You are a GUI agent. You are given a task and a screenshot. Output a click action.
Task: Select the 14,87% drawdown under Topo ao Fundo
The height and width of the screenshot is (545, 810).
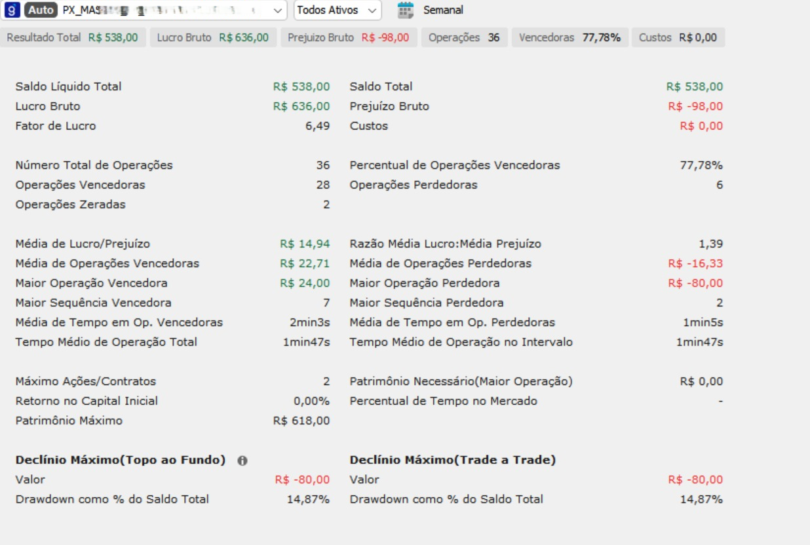(x=308, y=499)
